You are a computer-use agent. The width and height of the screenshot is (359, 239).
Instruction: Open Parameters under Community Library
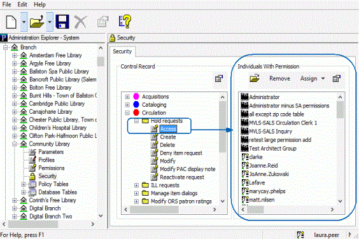pos(51,152)
